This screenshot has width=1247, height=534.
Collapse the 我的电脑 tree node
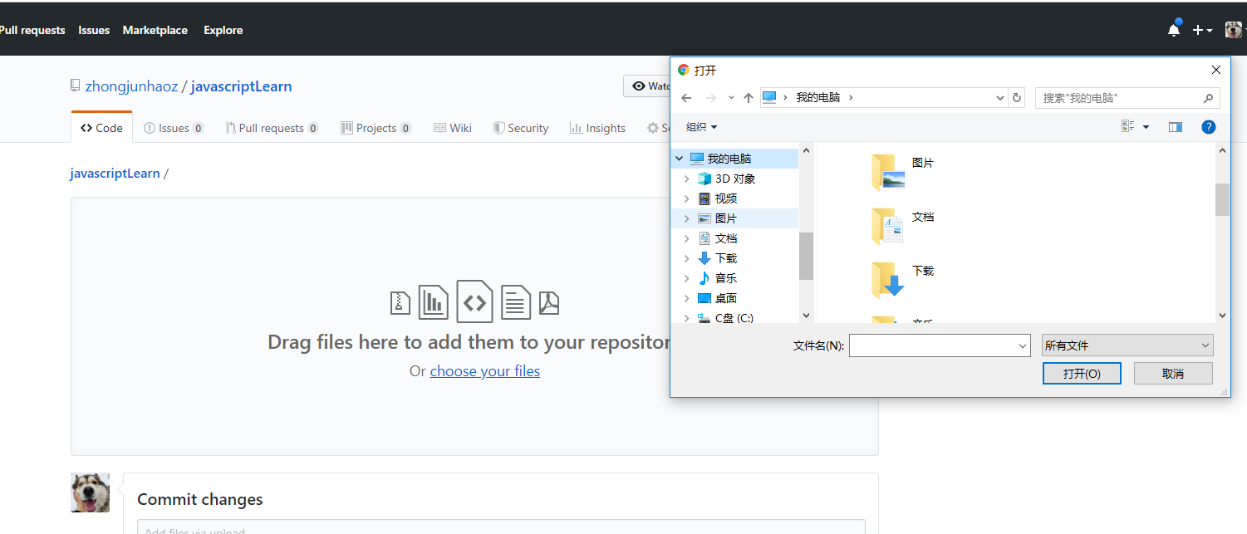tap(679, 159)
